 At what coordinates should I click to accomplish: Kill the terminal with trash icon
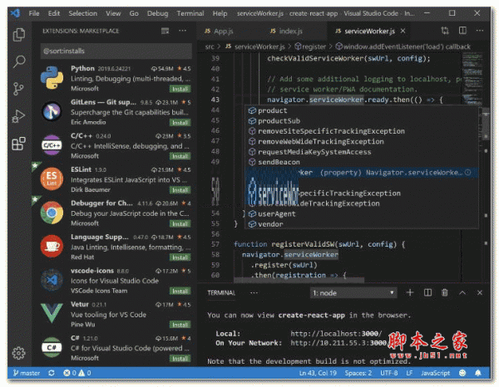click(445, 292)
